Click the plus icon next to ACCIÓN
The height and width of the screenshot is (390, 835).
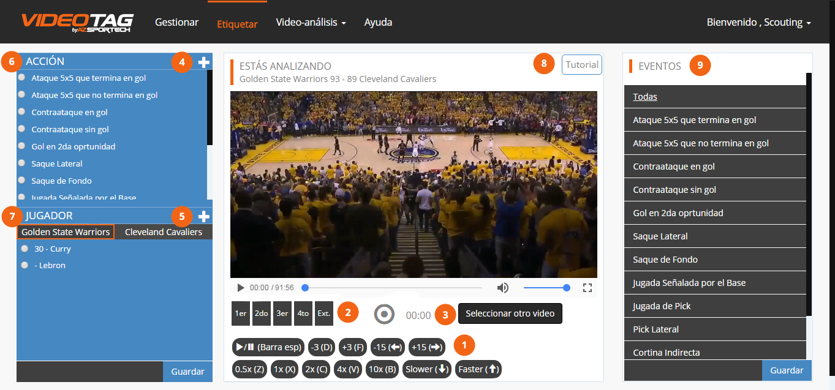pos(203,62)
